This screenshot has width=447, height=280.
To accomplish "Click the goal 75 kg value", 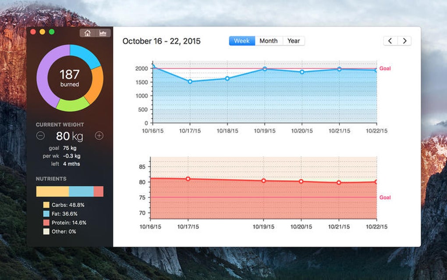I will coord(70,148).
